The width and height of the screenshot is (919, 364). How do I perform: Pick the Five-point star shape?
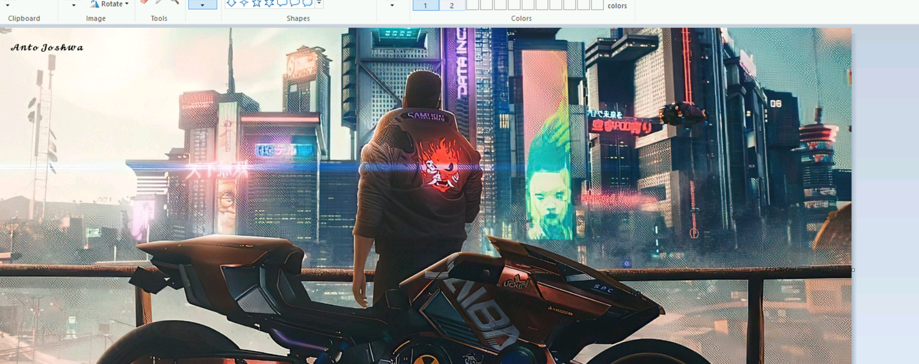(x=257, y=3)
